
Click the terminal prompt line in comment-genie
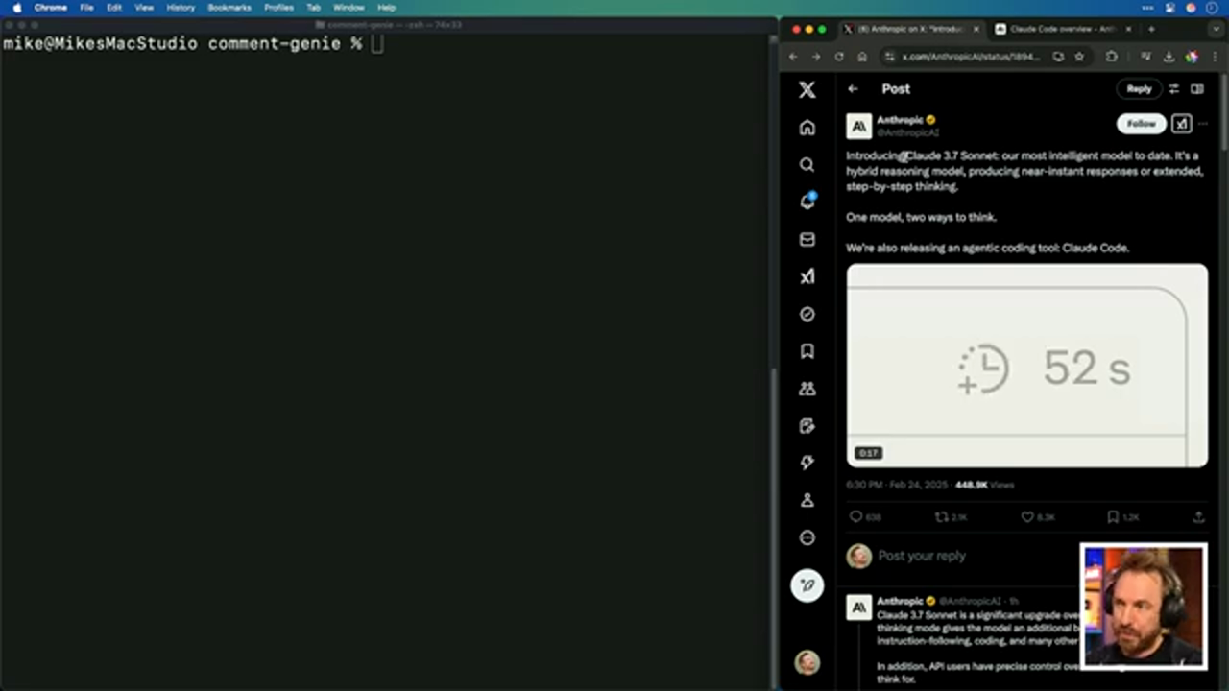click(x=192, y=44)
